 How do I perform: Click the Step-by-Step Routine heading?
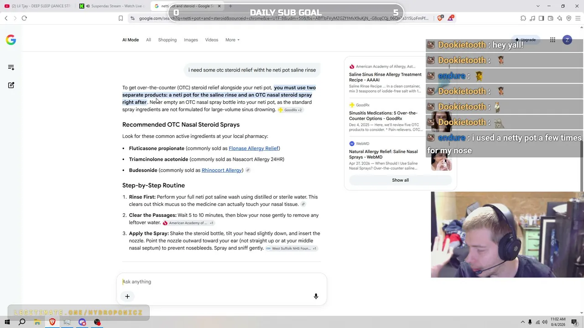point(153,185)
